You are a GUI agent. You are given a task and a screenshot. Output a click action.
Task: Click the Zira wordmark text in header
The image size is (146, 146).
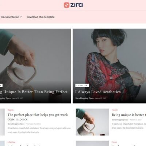[x=77, y=5]
